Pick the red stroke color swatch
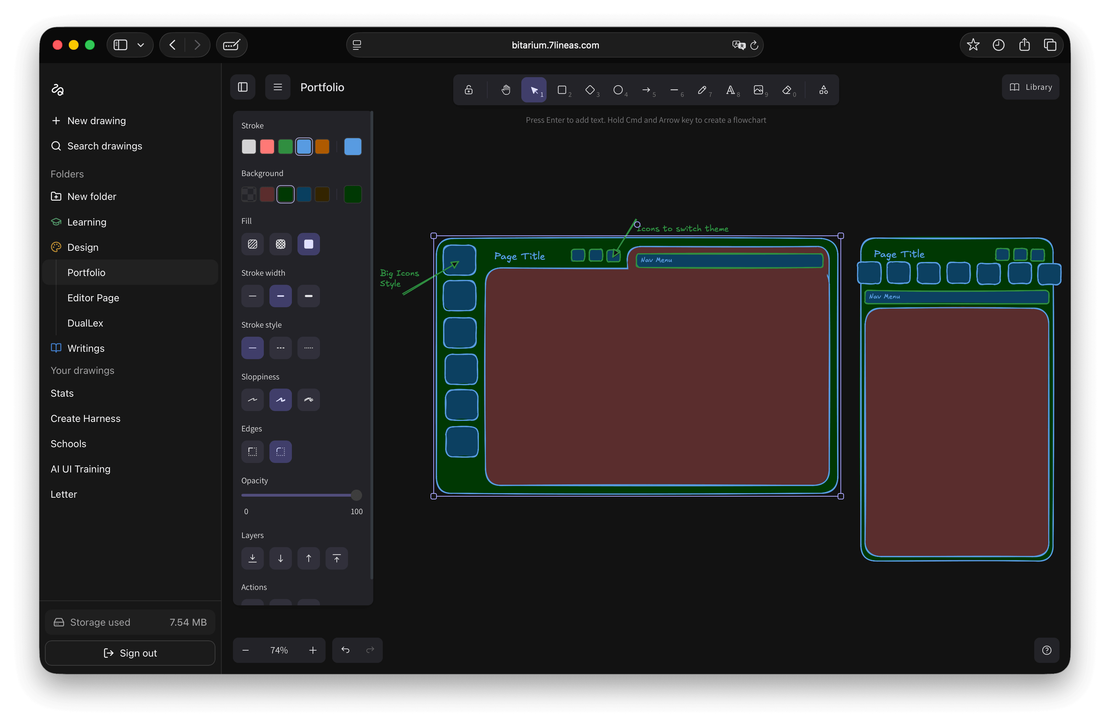The width and height of the screenshot is (1110, 726). [267, 146]
